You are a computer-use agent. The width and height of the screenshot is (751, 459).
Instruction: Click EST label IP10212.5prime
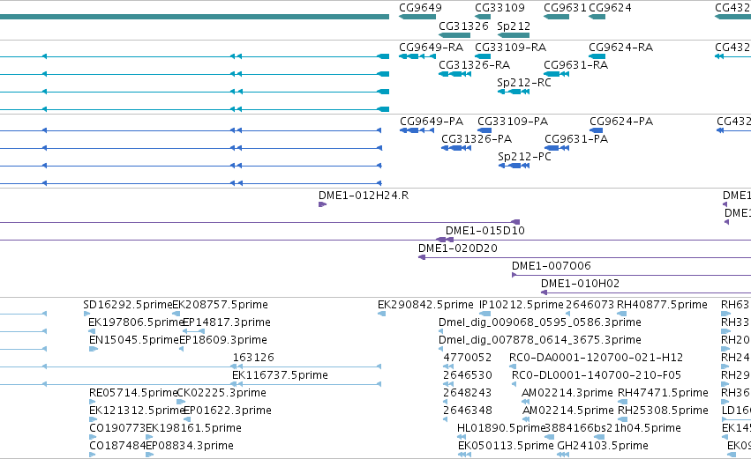click(521, 305)
